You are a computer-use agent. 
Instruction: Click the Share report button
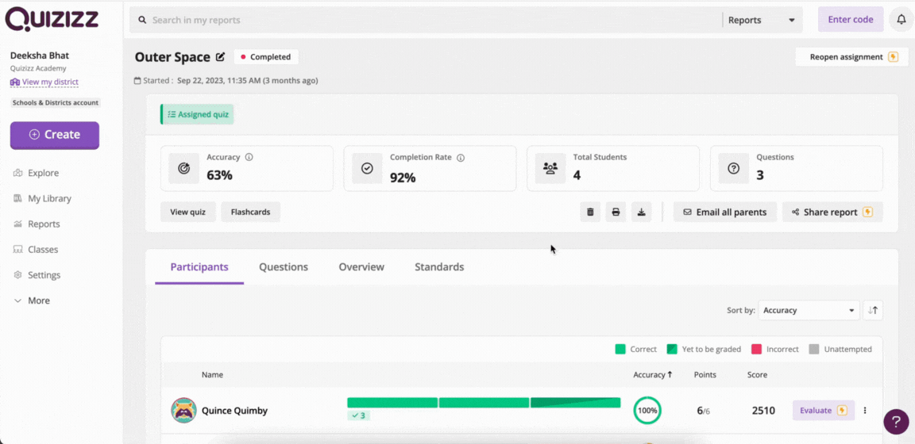pos(832,212)
